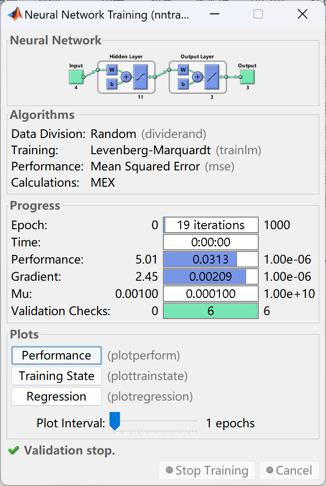
Task: Click the 'Random' data division value
Action: (x=113, y=134)
